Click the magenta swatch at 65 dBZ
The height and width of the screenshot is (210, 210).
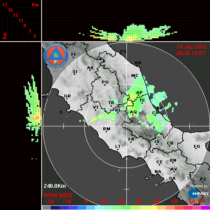coord(205,207)
